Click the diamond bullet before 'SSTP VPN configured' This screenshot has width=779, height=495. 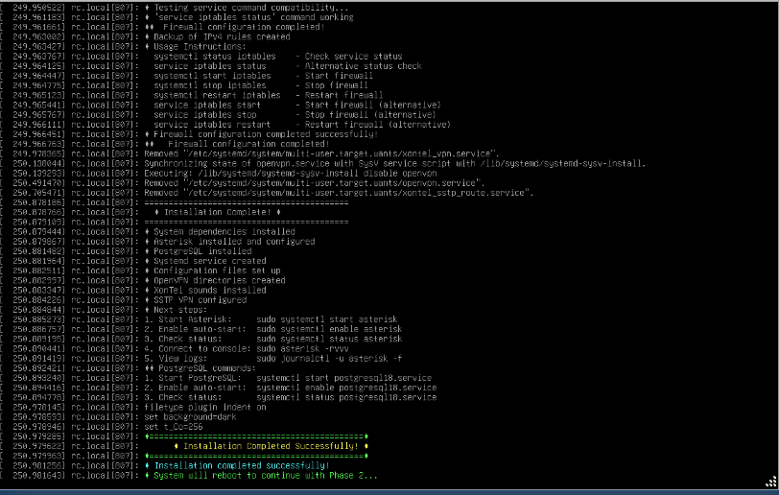click(x=146, y=300)
